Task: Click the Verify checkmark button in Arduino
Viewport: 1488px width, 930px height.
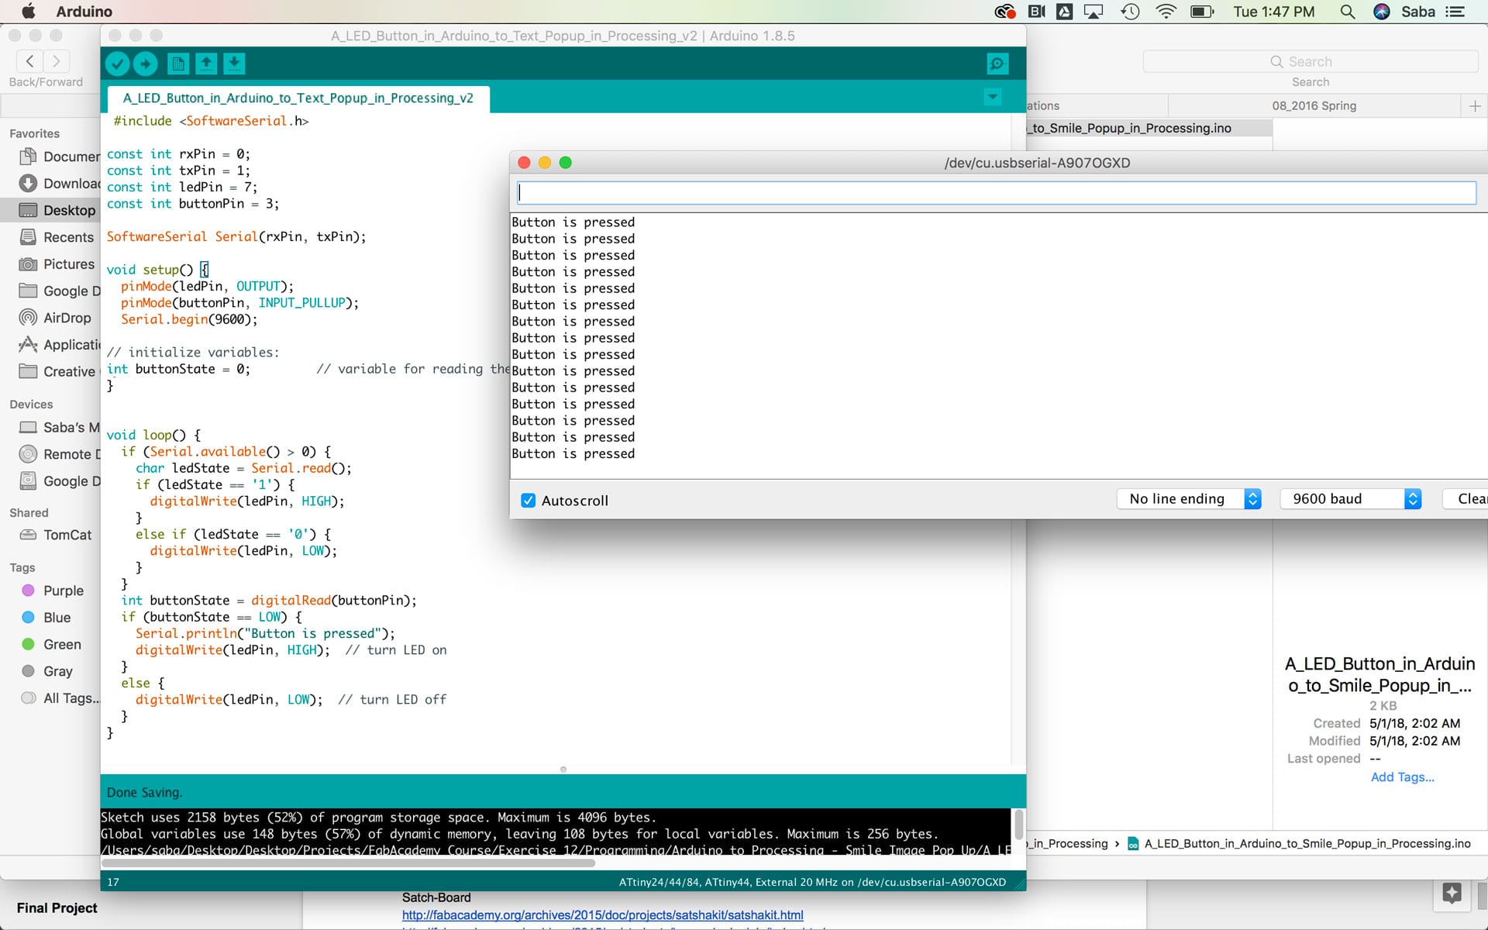Action: click(117, 64)
